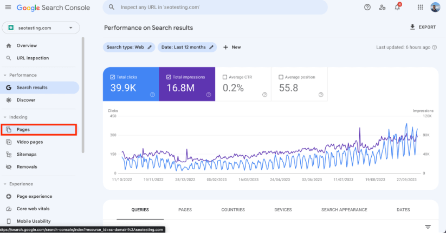Image resolution: width=446 pixels, height=233 pixels.
Task: Collapse the Performance section in sidebar
Action: click(x=5, y=75)
